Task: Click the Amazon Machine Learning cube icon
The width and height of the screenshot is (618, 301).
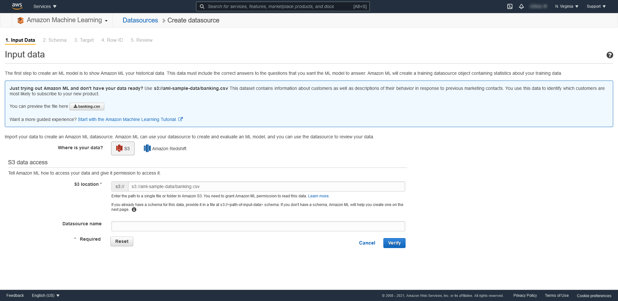Action: pyautogui.click(x=21, y=21)
